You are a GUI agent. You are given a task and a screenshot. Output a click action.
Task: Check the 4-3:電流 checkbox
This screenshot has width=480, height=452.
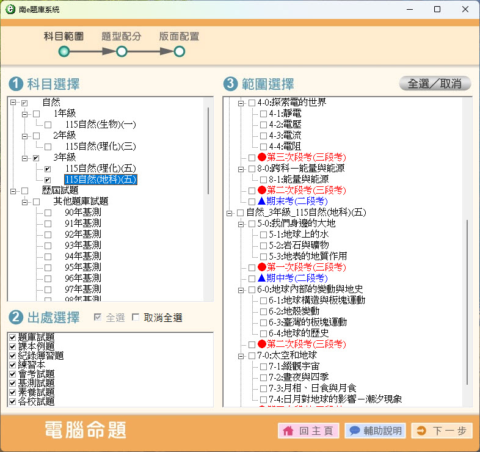[263, 136]
